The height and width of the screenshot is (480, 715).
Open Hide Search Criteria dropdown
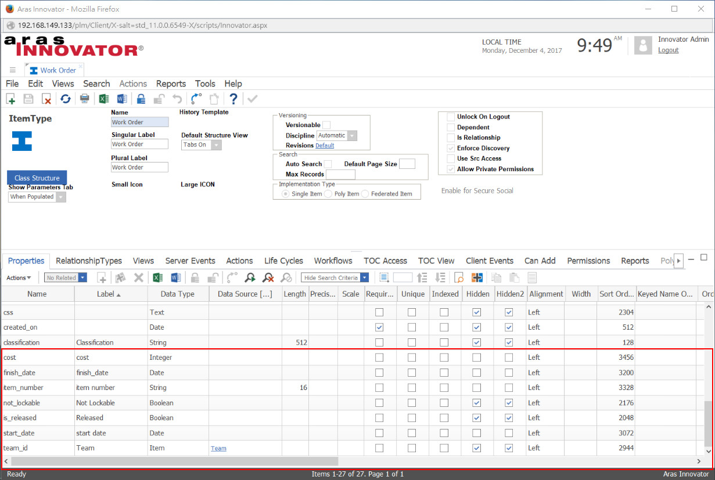[x=335, y=277]
